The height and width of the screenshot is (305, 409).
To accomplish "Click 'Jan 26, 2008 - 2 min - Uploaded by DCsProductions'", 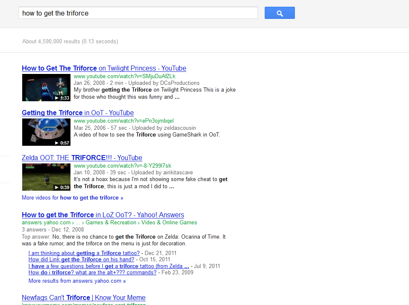I will click(136, 83).
